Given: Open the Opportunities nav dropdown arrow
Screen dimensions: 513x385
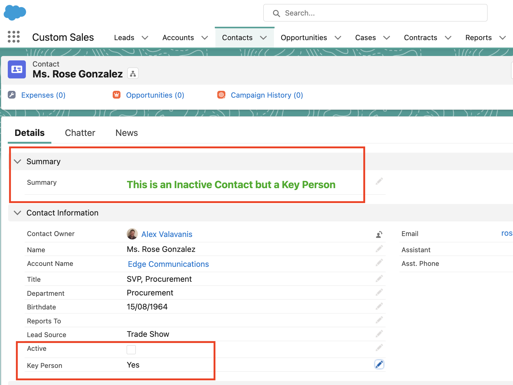Looking at the screenshot, I should click(338, 38).
